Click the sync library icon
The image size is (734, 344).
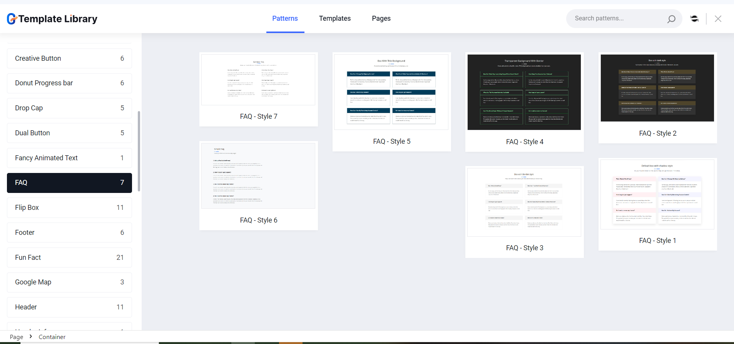[x=694, y=19]
